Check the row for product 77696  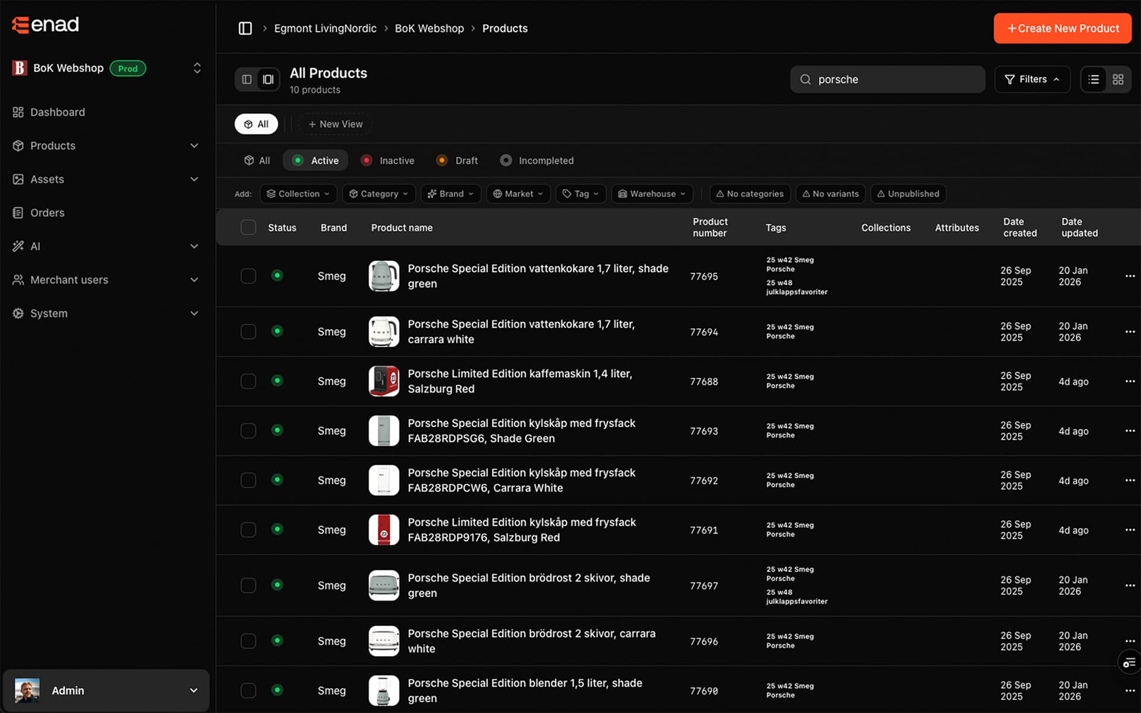[x=248, y=641]
